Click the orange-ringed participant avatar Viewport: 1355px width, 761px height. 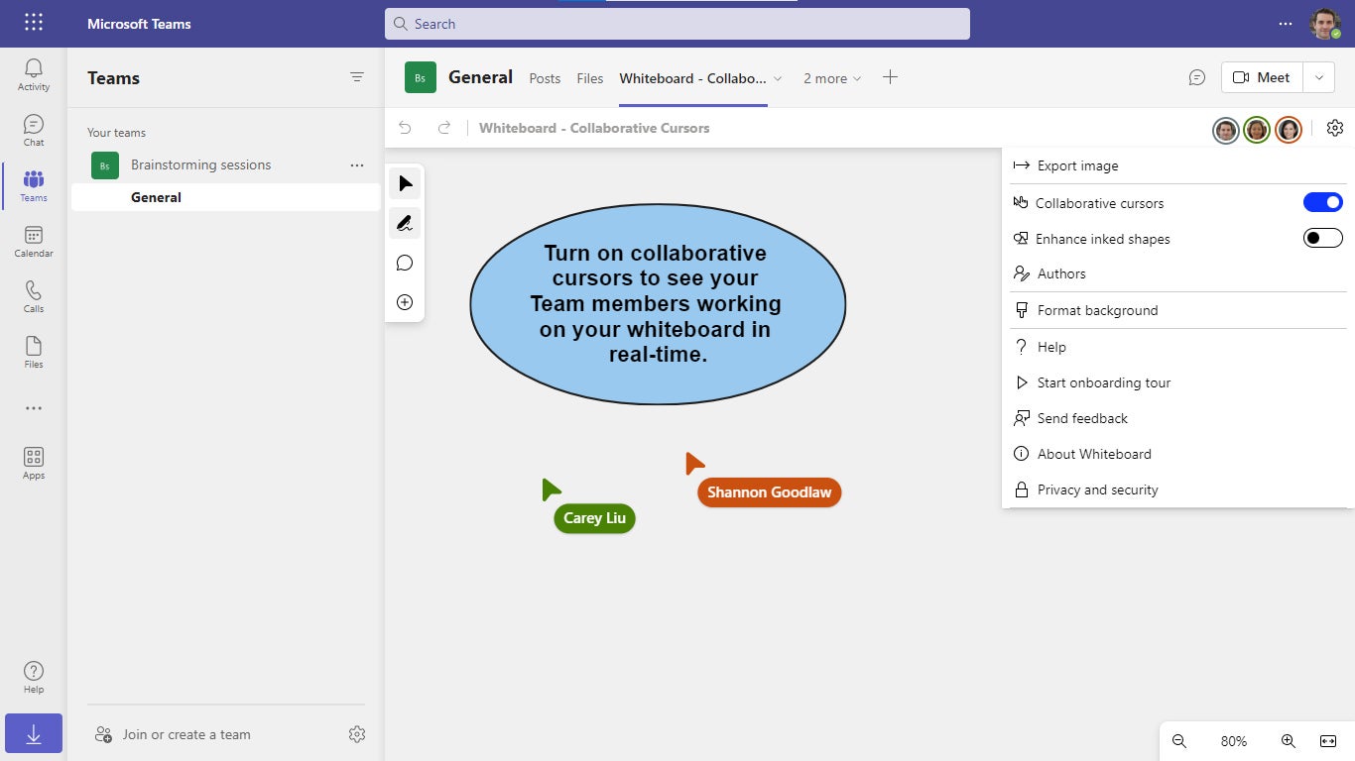pos(1288,130)
